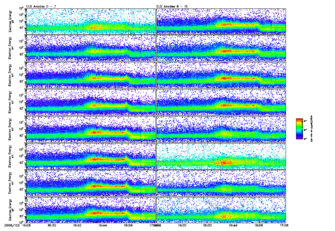Click "16:44" tick under Anodes 8 - 15 column

tap(233, 225)
